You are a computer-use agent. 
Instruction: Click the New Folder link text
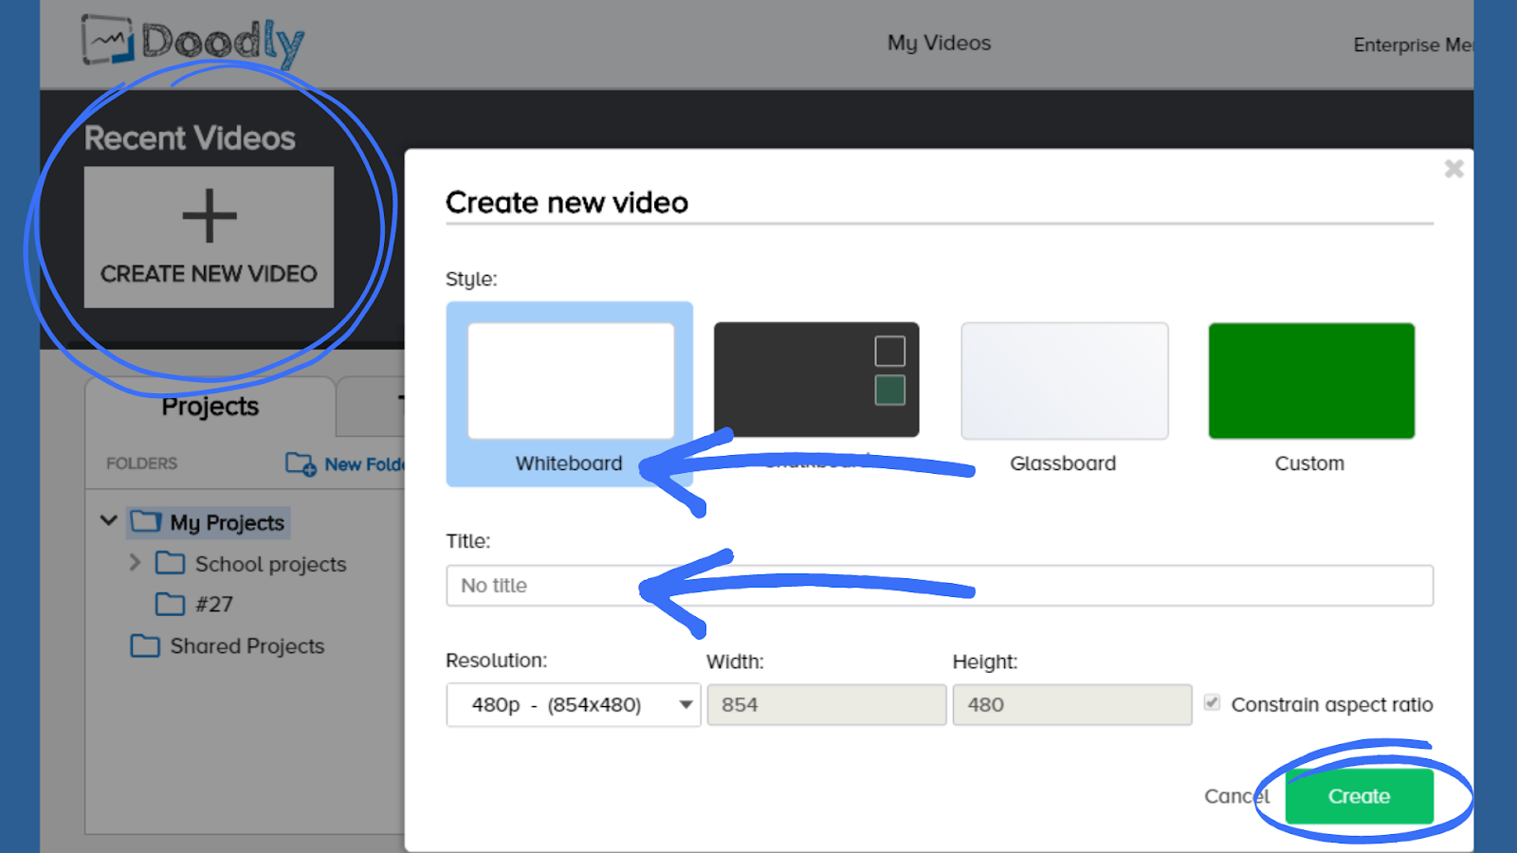point(364,464)
